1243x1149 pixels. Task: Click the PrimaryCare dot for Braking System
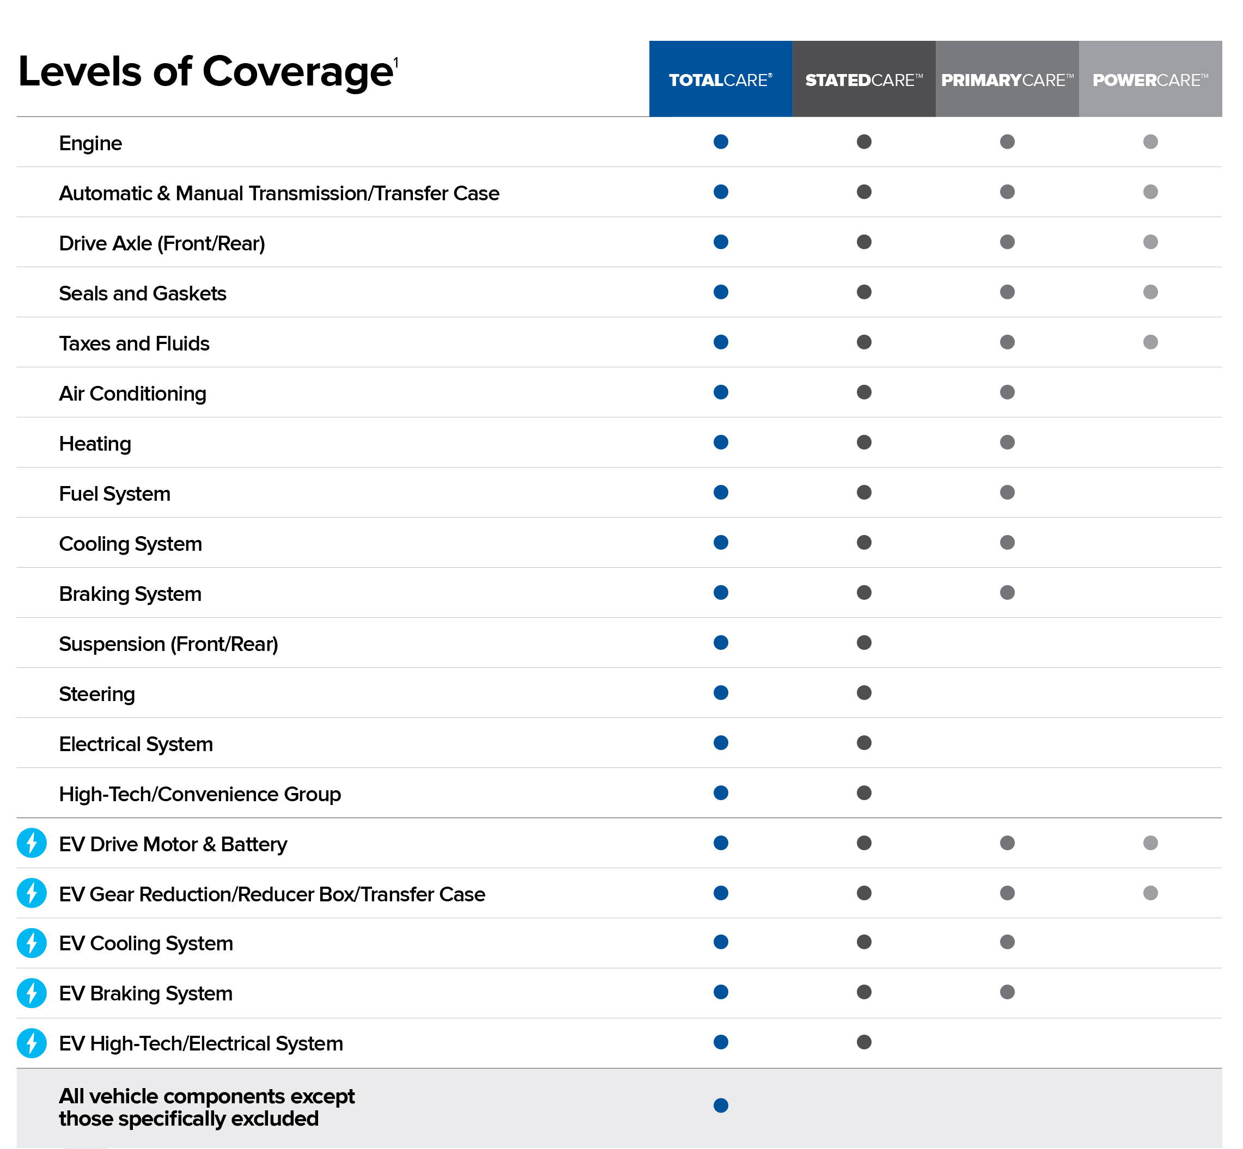click(1007, 593)
